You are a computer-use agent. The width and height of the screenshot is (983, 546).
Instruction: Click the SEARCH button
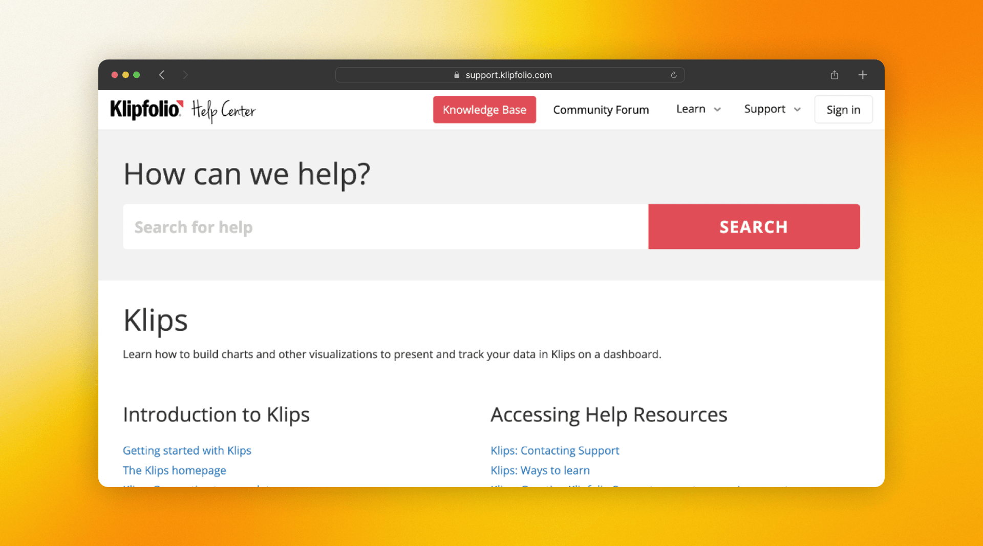click(754, 226)
